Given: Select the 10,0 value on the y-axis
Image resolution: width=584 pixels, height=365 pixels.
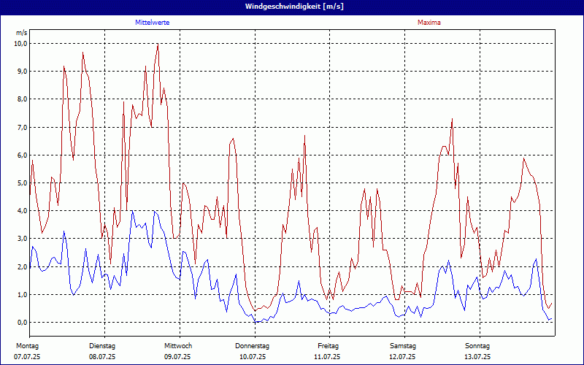Looking at the screenshot, I should pos(20,43).
